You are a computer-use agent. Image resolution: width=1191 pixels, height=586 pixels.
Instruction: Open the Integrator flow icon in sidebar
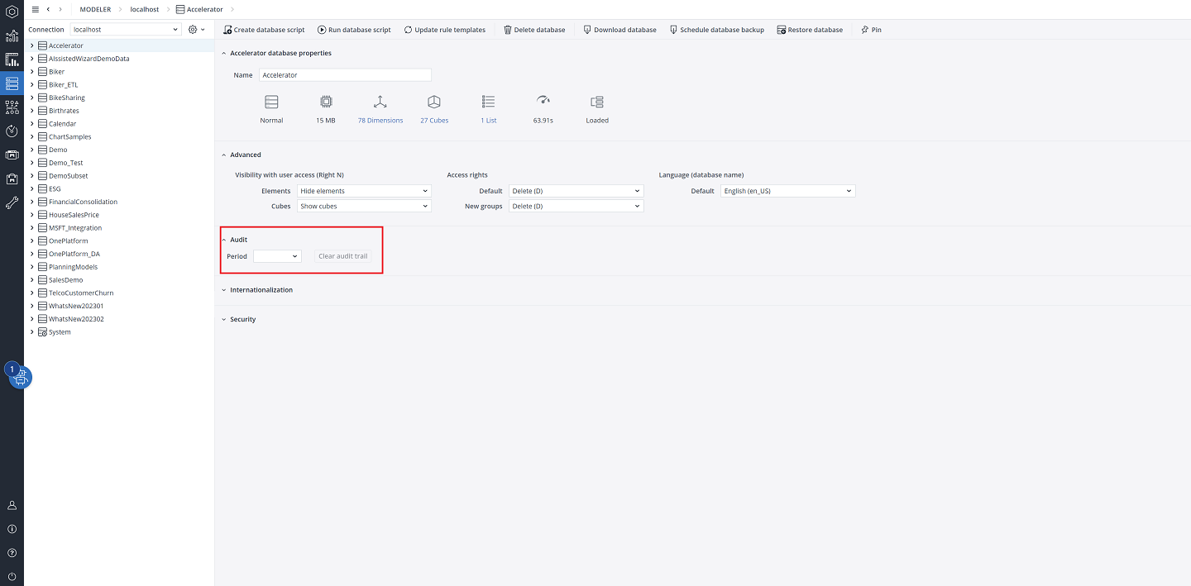pos(12,107)
